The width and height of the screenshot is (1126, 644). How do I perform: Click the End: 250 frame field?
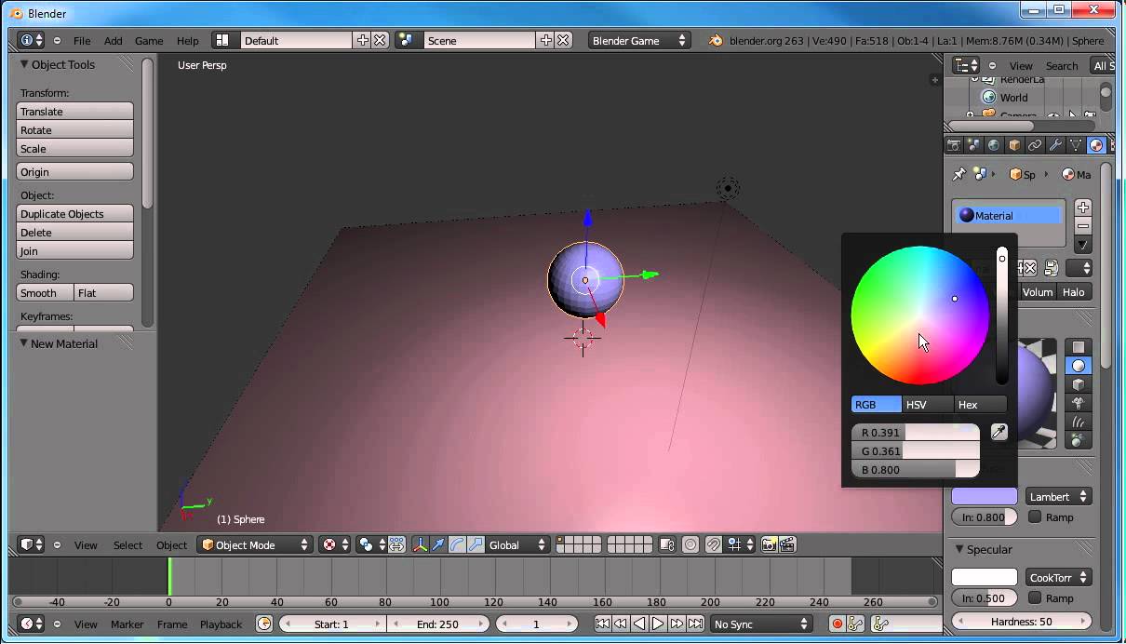(x=436, y=624)
